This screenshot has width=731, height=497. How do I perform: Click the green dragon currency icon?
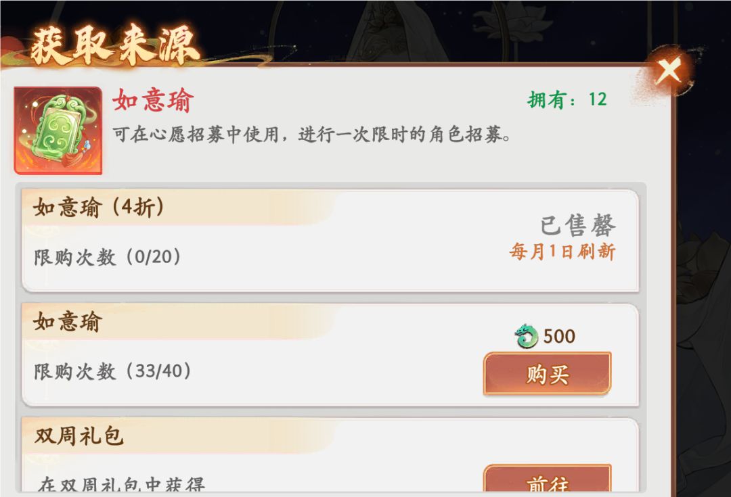[526, 336]
